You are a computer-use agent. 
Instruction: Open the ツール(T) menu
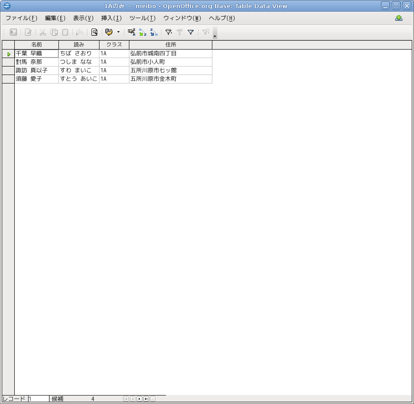[143, 18]
